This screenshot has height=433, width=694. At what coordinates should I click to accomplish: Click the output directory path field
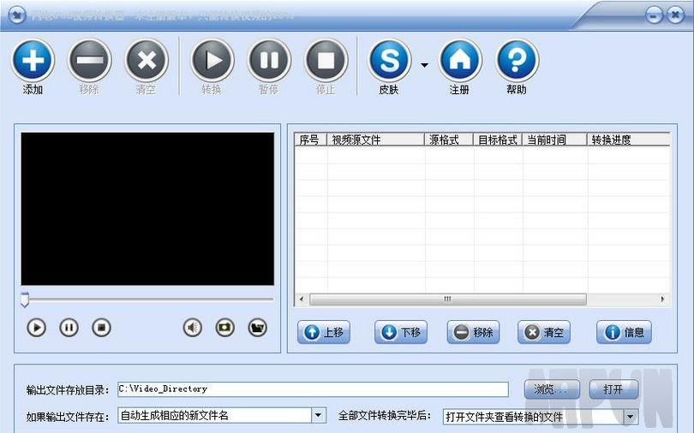pyautogui.click(x=313, y=389)
